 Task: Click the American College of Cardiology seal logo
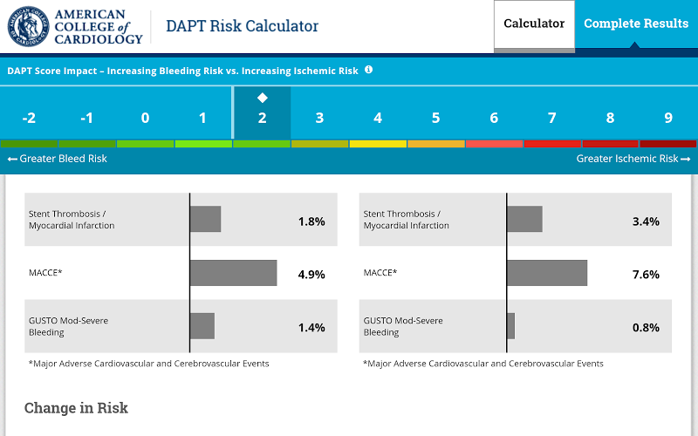[x=28, y=26]
